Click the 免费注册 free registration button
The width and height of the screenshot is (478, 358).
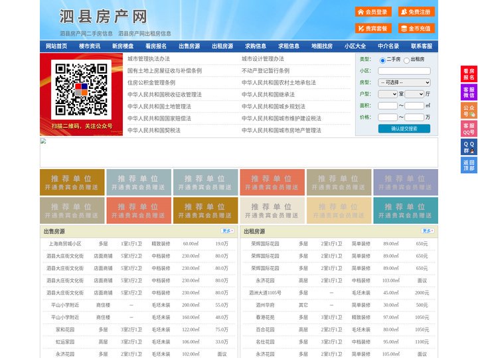point(416,12)
